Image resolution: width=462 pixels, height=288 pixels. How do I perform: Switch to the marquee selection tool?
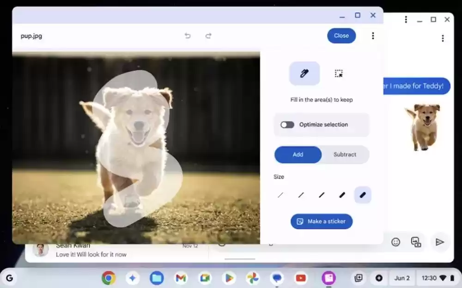click(339, 73)
